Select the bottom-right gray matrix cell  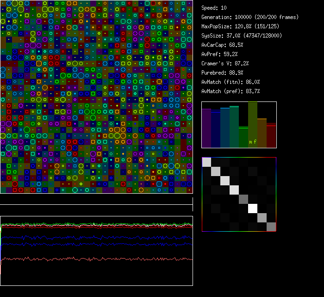tap(271, 227)
